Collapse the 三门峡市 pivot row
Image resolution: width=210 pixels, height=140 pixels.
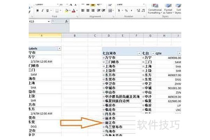(104, 62)
